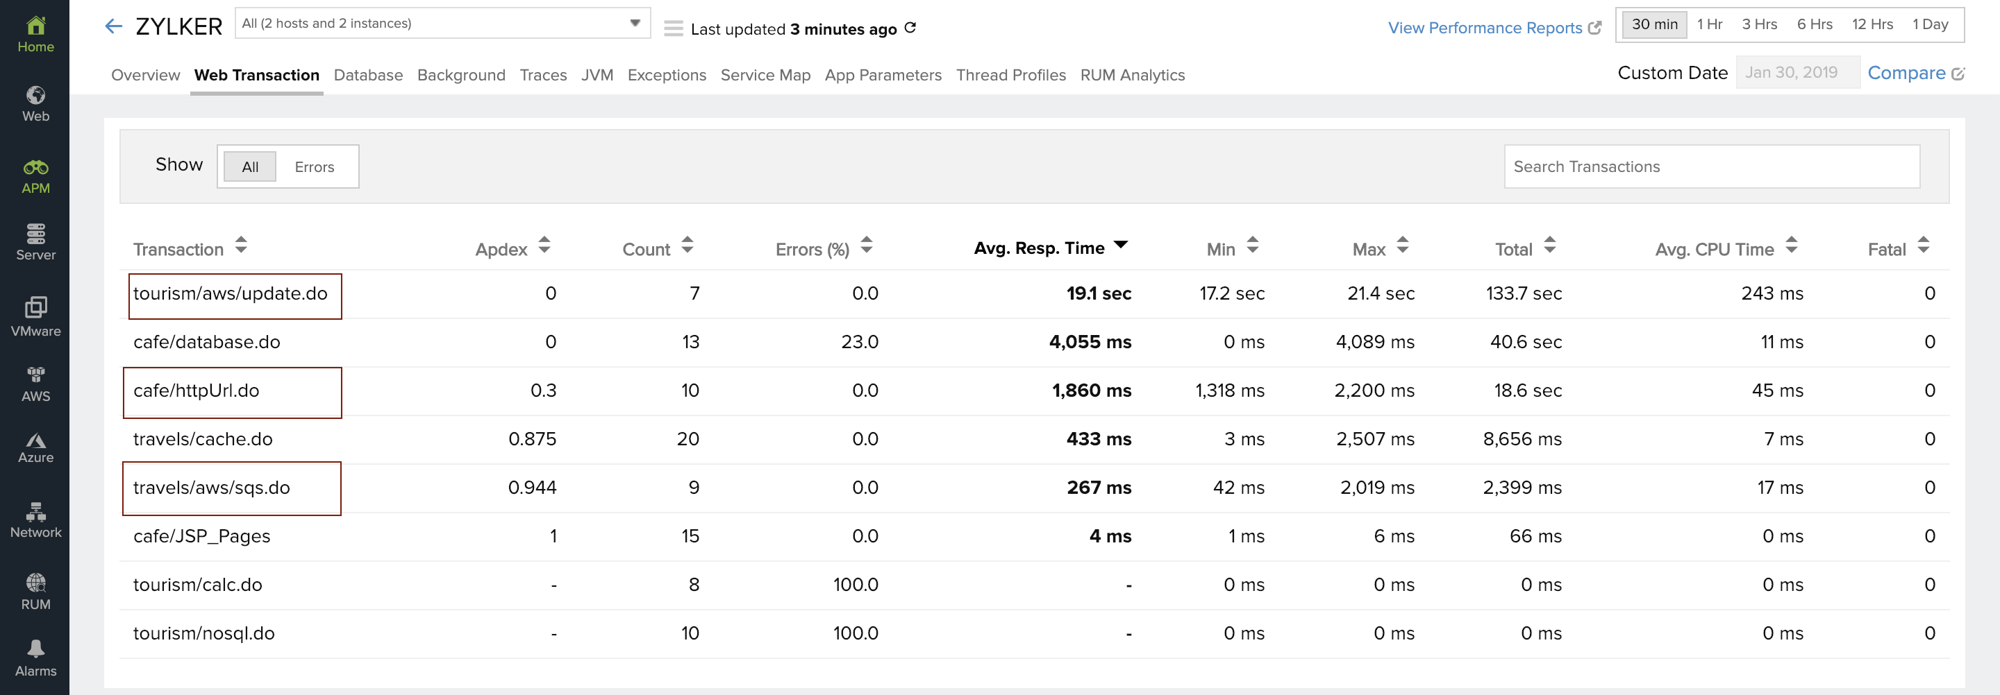Open the Home icon in sidebar
The width and height of the screenshot is (2000, 695).
(x=35, y=34)
